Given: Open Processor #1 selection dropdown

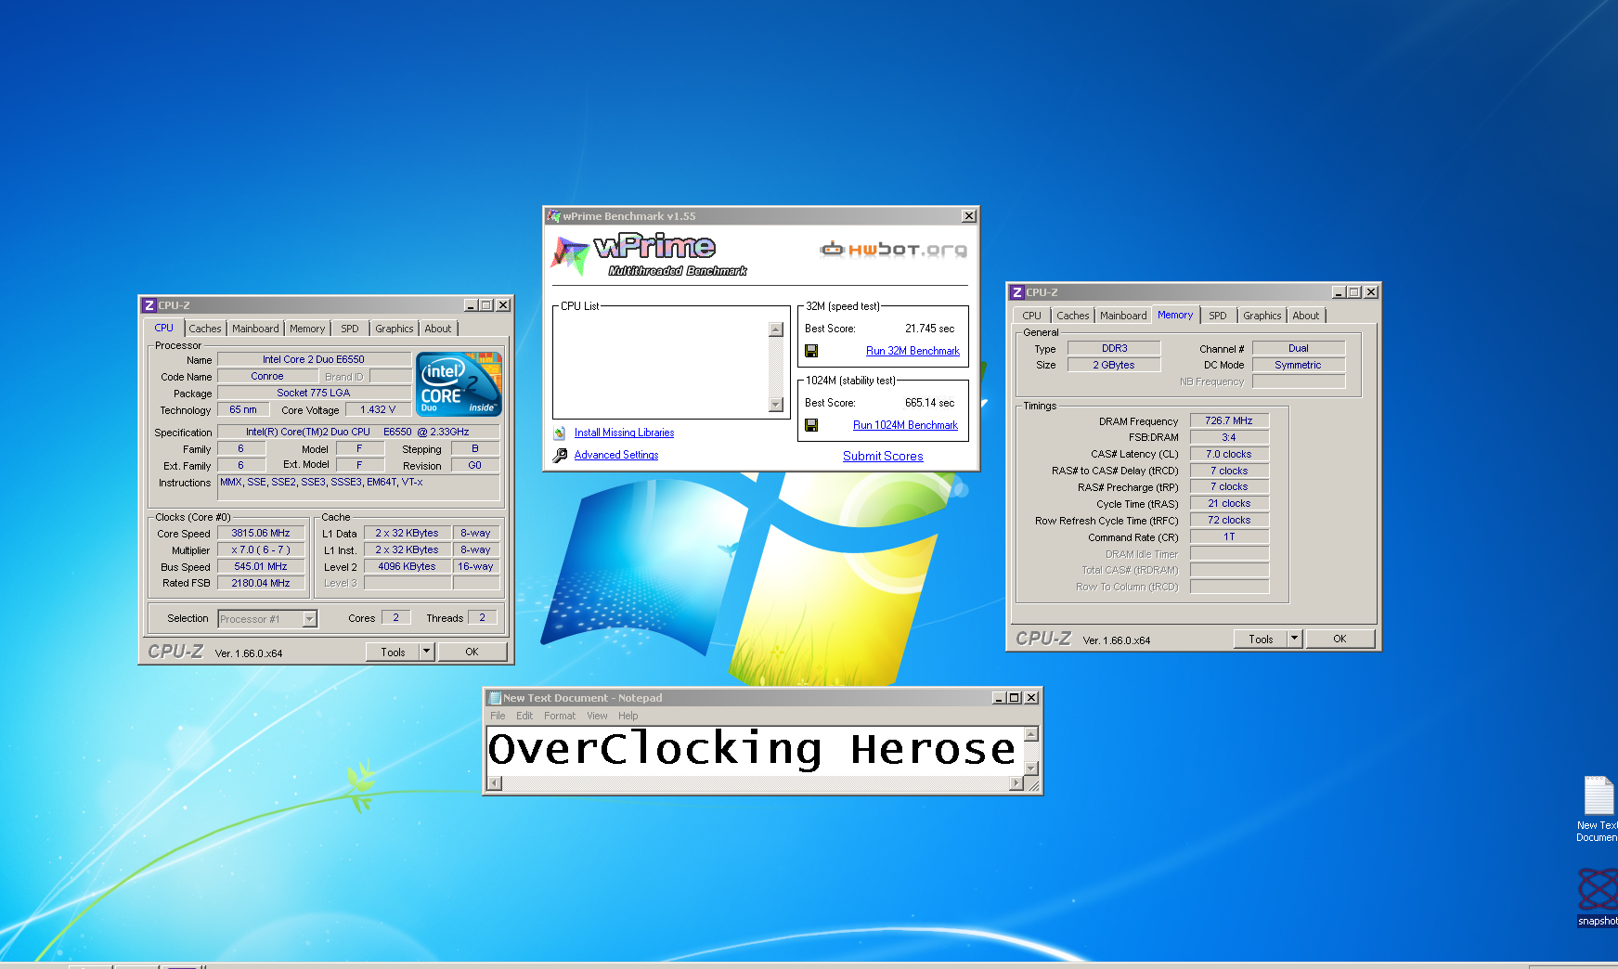Looking at the screenshot, I should click(310, 619).
